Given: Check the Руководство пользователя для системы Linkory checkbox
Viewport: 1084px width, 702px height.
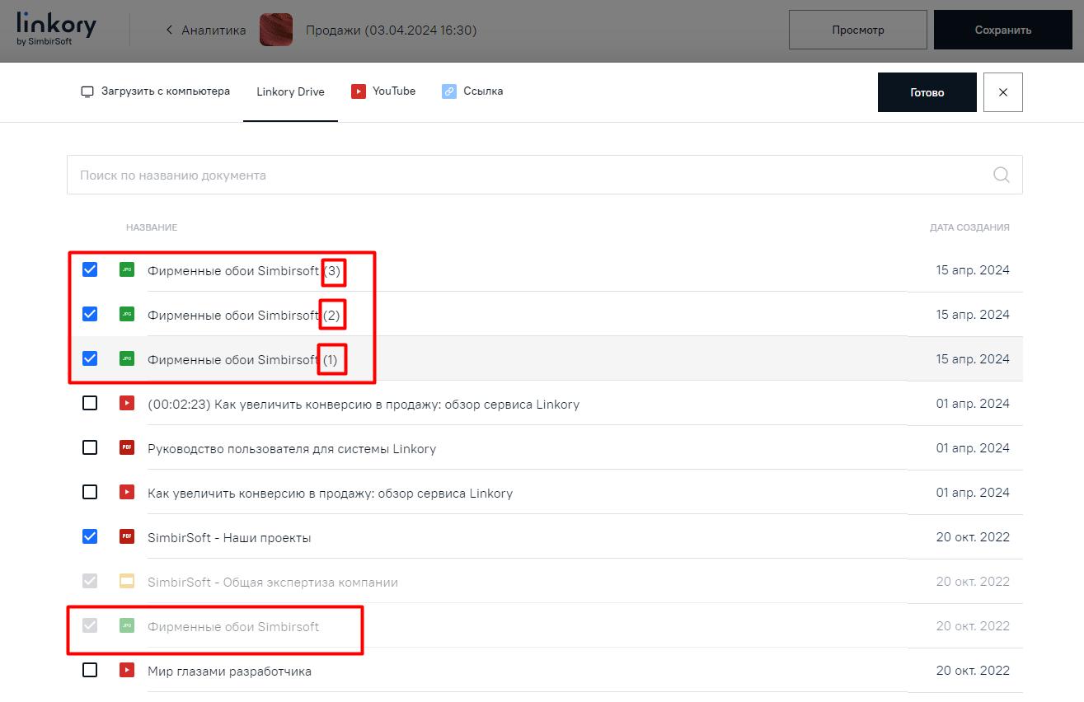Looking at the screenshot, I should coord(90,447).
